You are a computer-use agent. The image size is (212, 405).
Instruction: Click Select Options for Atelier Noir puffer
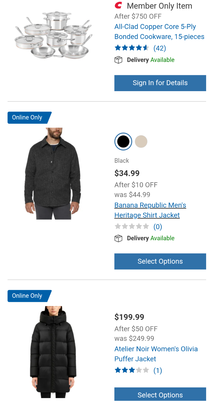[160, 395]
